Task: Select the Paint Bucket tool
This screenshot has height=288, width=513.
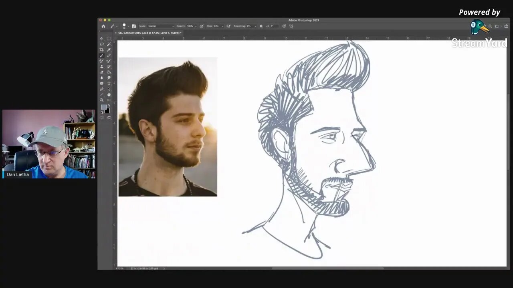Action: click(x=109, y=72)
